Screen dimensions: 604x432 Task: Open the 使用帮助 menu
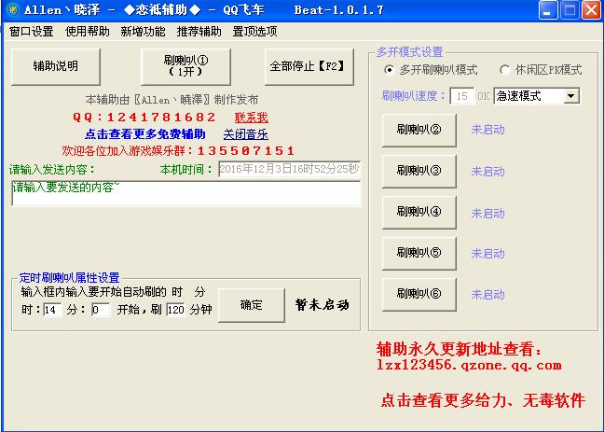point(88,31)
